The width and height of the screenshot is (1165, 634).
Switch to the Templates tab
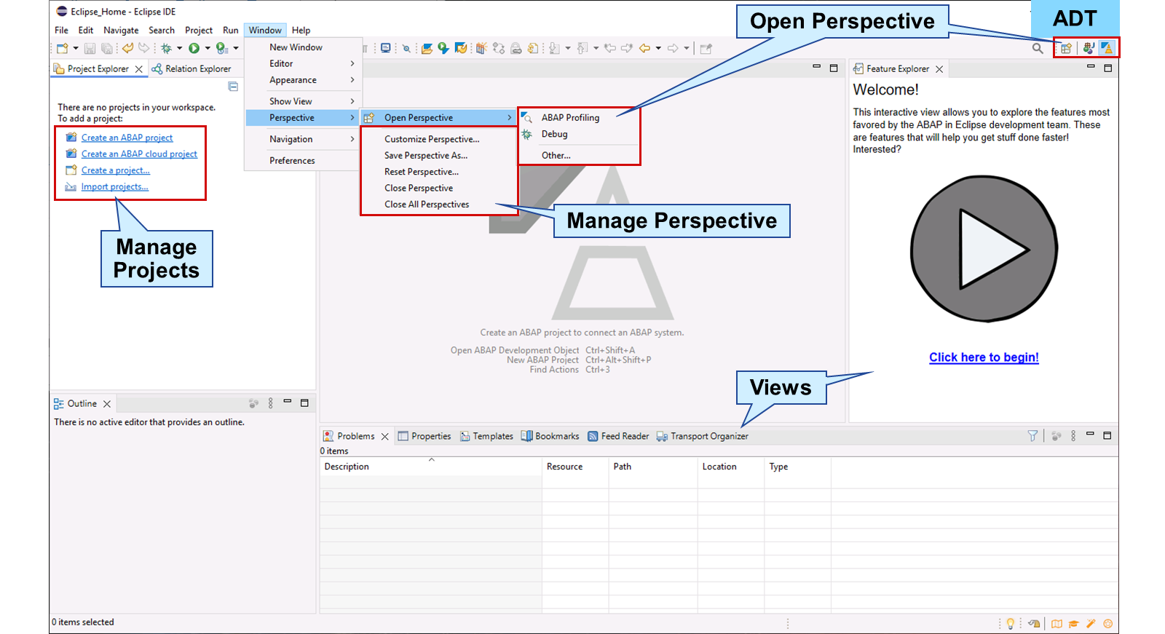(x=486, y=436)
